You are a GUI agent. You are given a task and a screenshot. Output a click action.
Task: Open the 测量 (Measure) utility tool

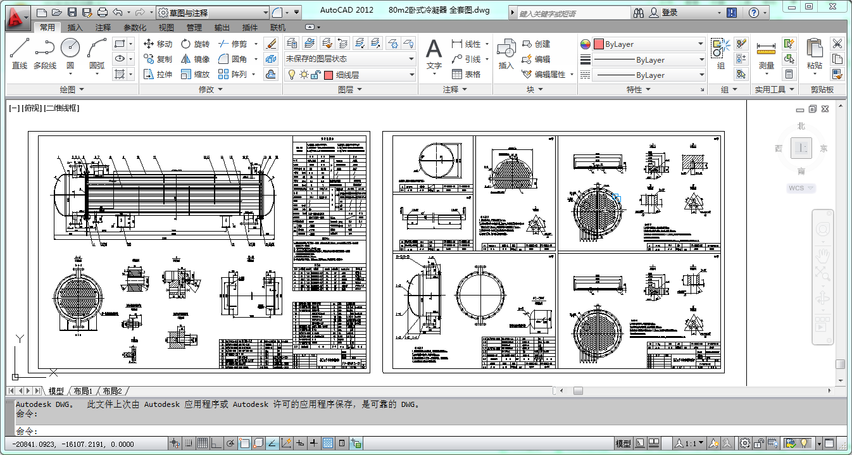766,54
